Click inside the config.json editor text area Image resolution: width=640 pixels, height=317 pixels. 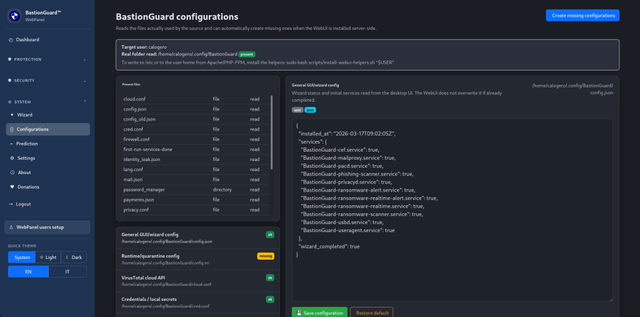452,210
